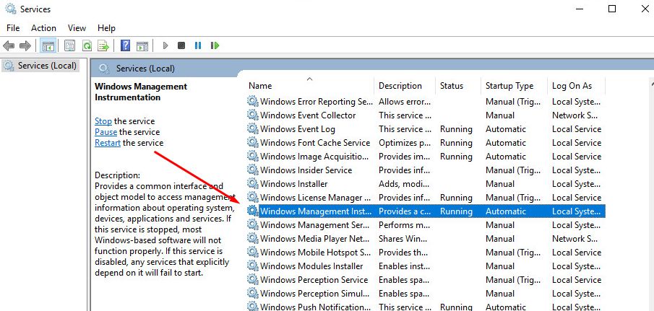The image size is (654, 311).
Task: Click the Restart the service link
Action: click(x=108, y=143)
